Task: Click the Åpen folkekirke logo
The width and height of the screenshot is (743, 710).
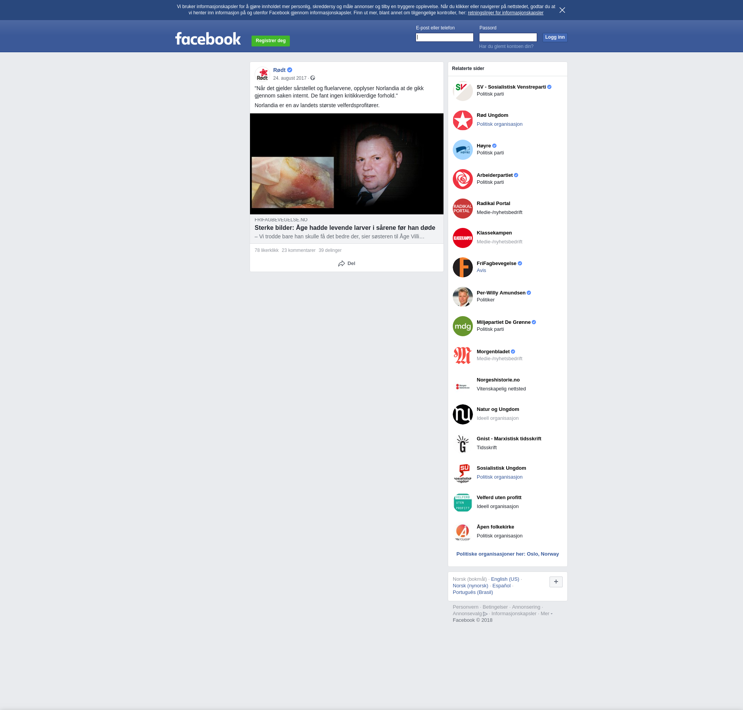Action: (x=463, y=532)
